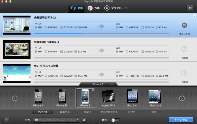
Task: Click source duration 00:08:18
Action: click(68, 51)
